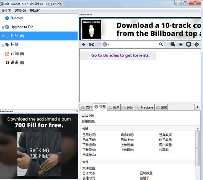Switch to the 速度 tab

tap(161, 107)
